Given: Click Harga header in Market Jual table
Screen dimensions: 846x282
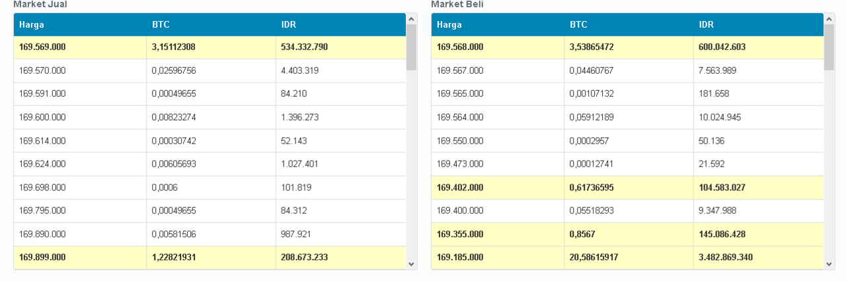Looking at the screenshot, I should pos(32,25).
